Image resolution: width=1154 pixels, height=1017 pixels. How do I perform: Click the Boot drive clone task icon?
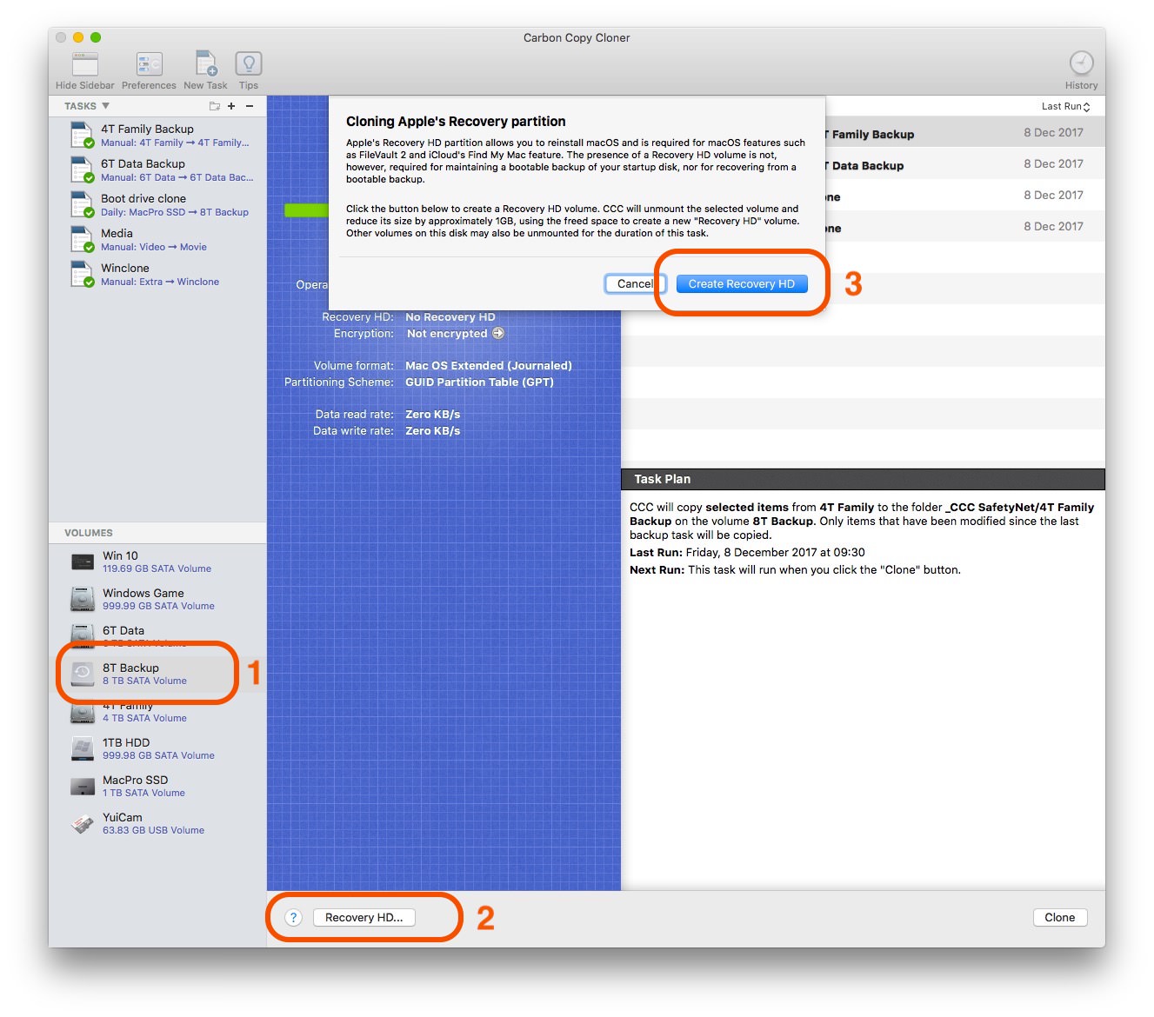[82, 204]
